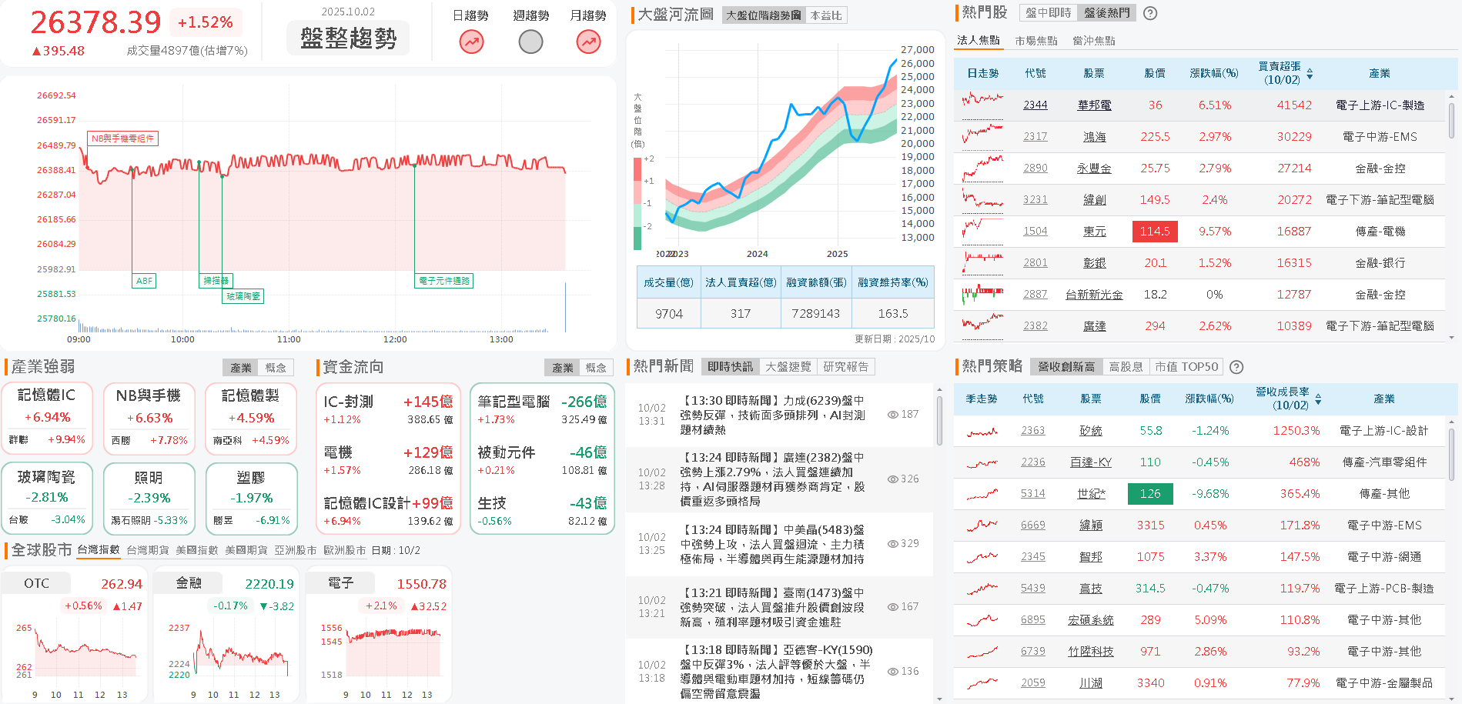Click the ABF chart marker label
The image size is (1462, 704).
(144, 281)
